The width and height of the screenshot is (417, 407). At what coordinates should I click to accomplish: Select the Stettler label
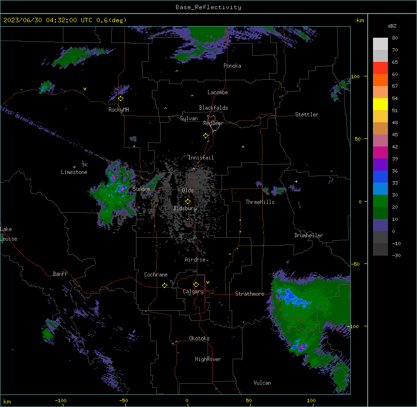coord(307,115)
